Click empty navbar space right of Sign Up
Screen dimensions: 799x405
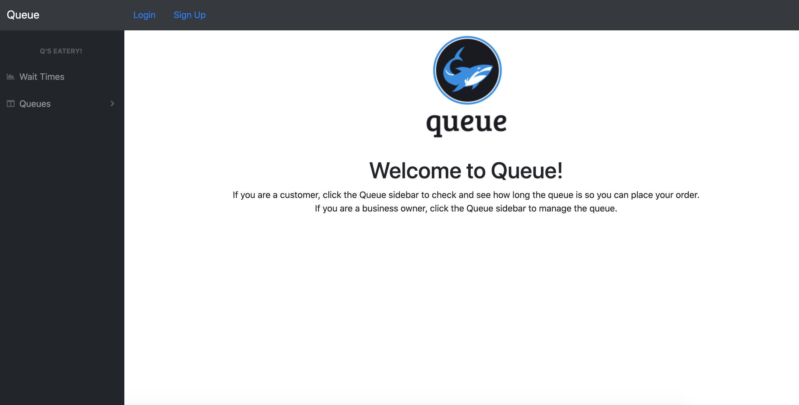click(x=496, y=15)
